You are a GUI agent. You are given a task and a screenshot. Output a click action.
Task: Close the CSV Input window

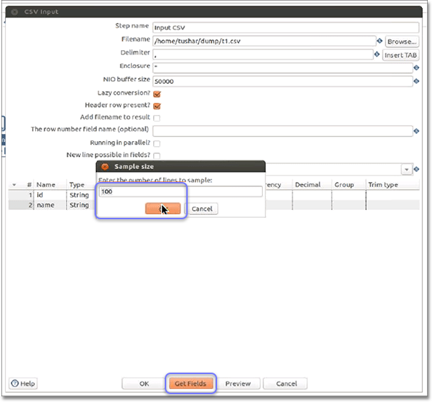pyautogui.click(x=14, y=12)
